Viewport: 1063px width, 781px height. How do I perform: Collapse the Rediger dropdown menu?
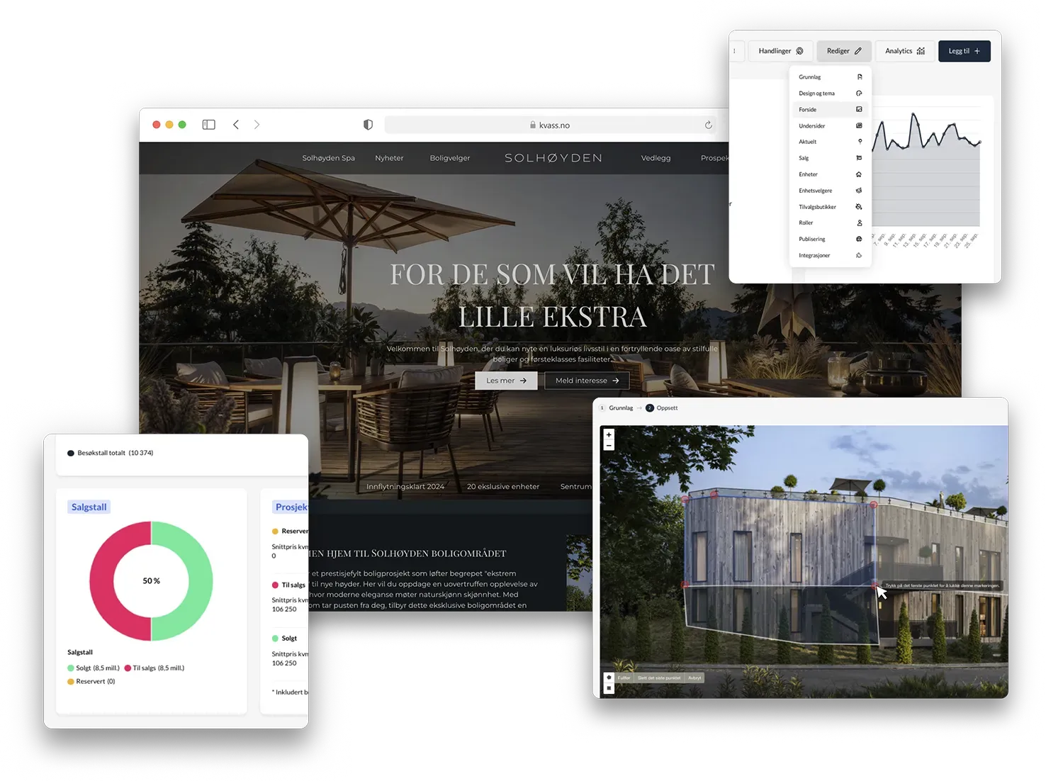[x=843, y=51]
